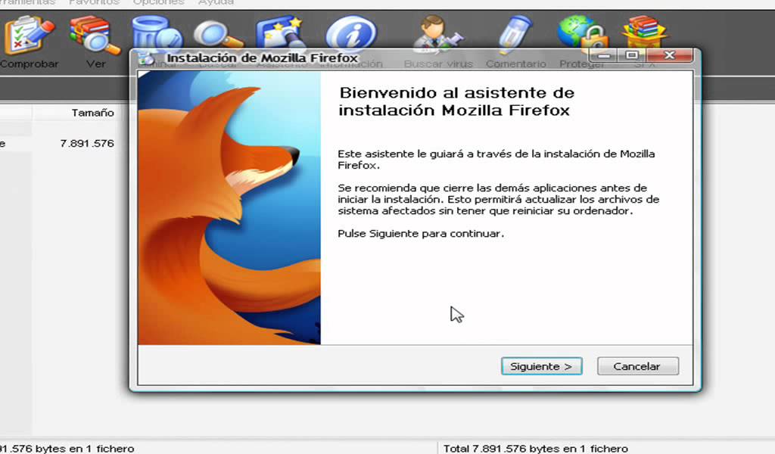
Task: Click the "Pulse Siguiente para continuar." text
Action: pos(421,233)
